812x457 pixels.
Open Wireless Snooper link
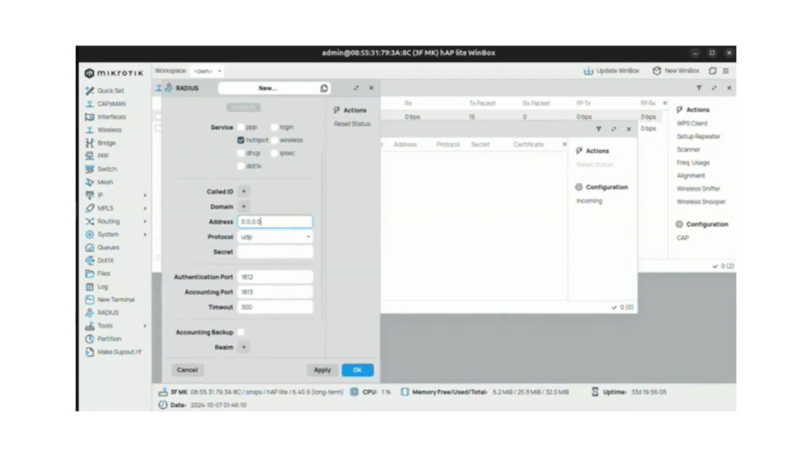pos(702,202)
